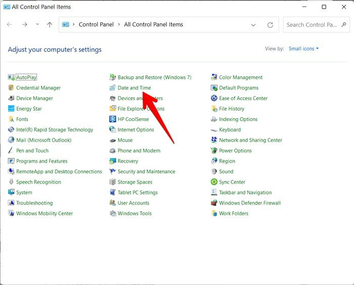Select the Security and Maintenance flag icon
Image resolution: width=354 pixels, height=285 pixels.
[112, 171]
